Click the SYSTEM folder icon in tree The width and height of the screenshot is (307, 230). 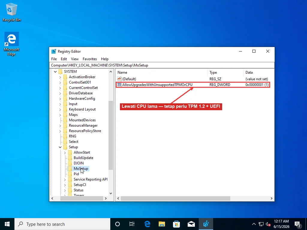coord(61,72)
